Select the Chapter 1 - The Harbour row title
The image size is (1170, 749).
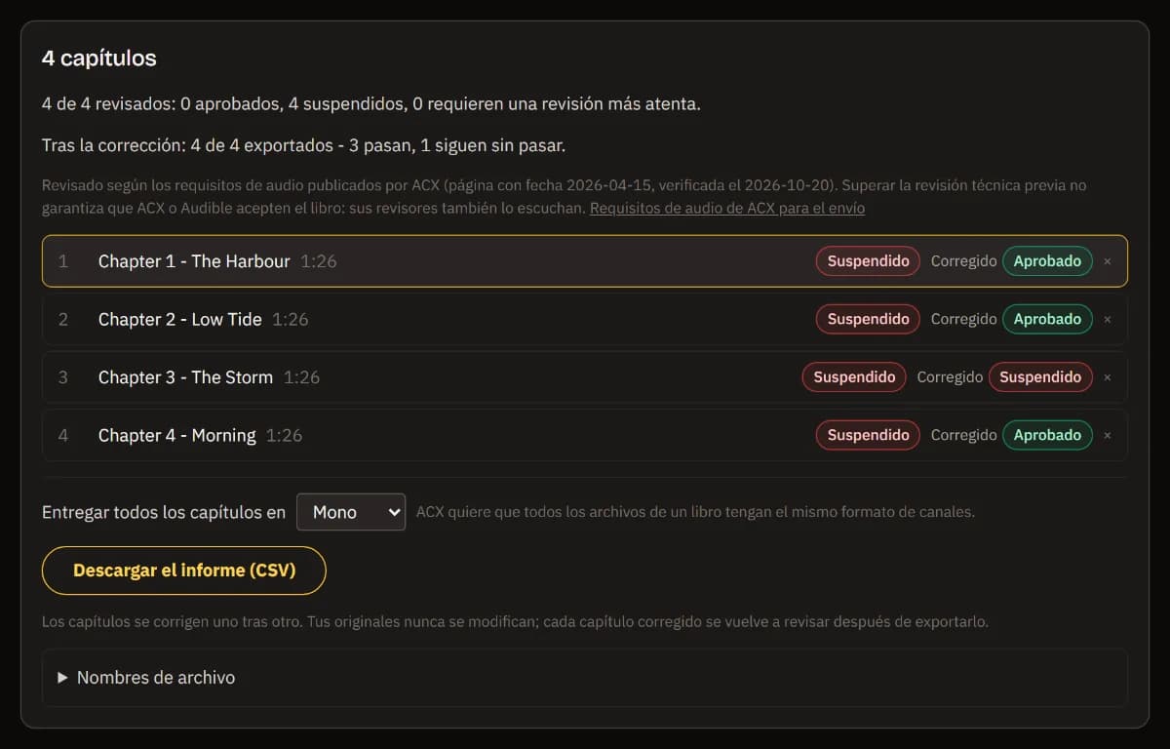(194, 261)
